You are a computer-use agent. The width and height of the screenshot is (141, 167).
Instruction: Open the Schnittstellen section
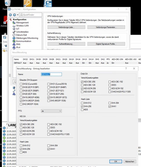pos(22,32)
